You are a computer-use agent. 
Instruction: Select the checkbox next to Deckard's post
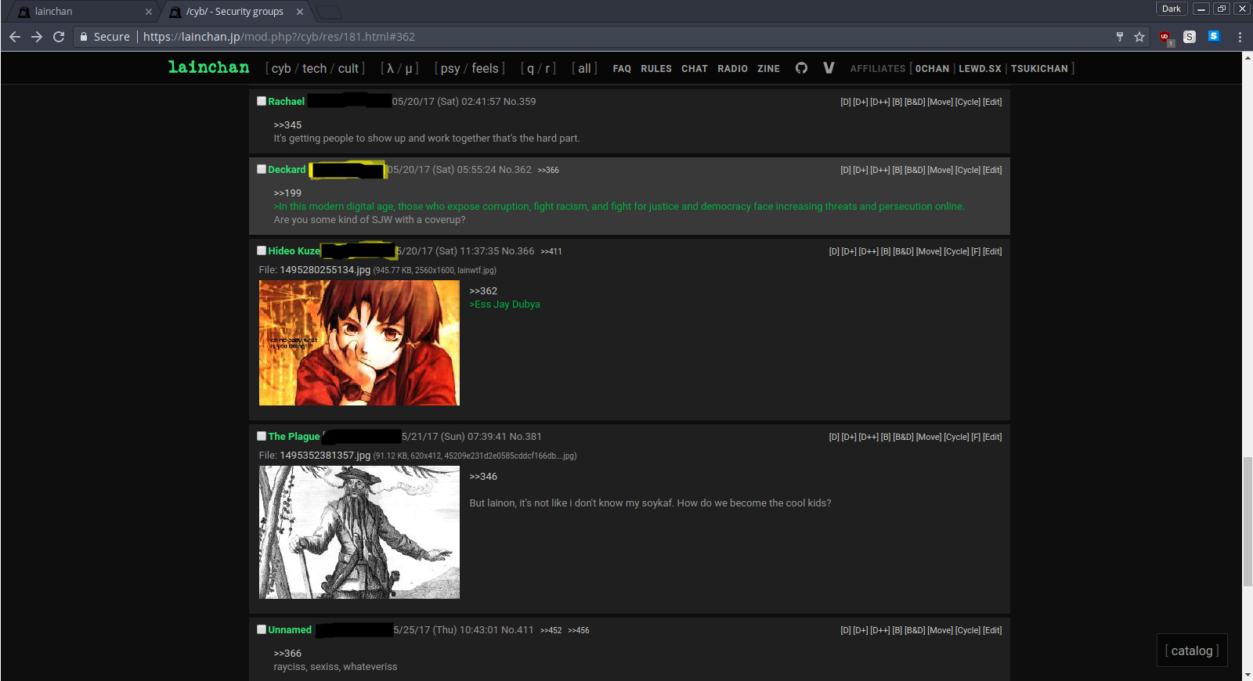click(262, 169)
